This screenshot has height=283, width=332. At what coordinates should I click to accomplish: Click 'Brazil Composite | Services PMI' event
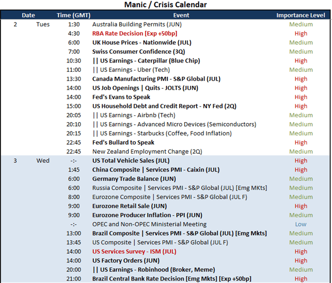point(180,234)
